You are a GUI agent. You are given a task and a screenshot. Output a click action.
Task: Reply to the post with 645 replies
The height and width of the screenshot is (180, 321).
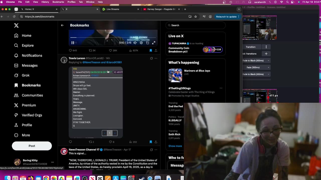point(73,50)
